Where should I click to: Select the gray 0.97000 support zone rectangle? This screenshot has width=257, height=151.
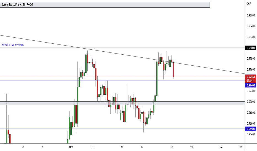(122, 103)
